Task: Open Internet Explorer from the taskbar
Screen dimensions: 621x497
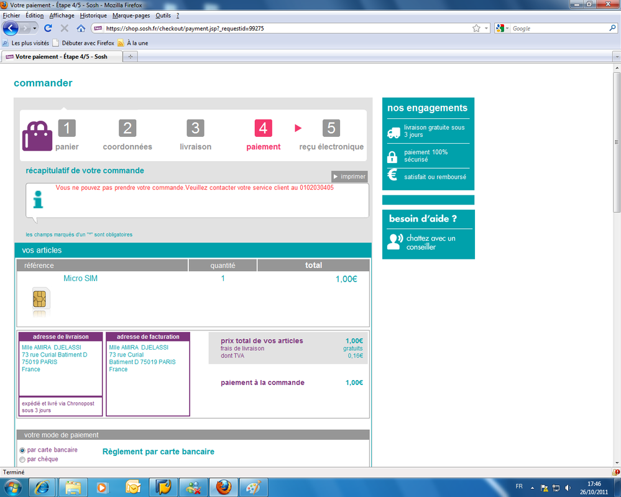Action: 42,486
